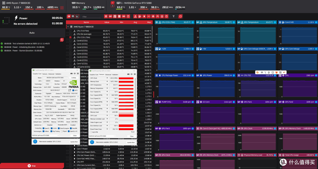
Task: Toggle the voltage sensor type filter icon
Action: (x=140, y=16)
